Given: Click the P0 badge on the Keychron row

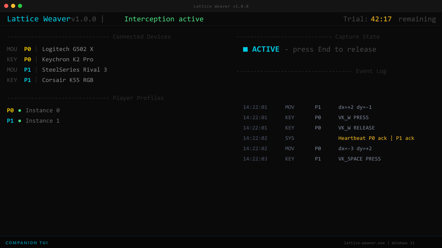Looking at the screenshot, I should 28,60.
